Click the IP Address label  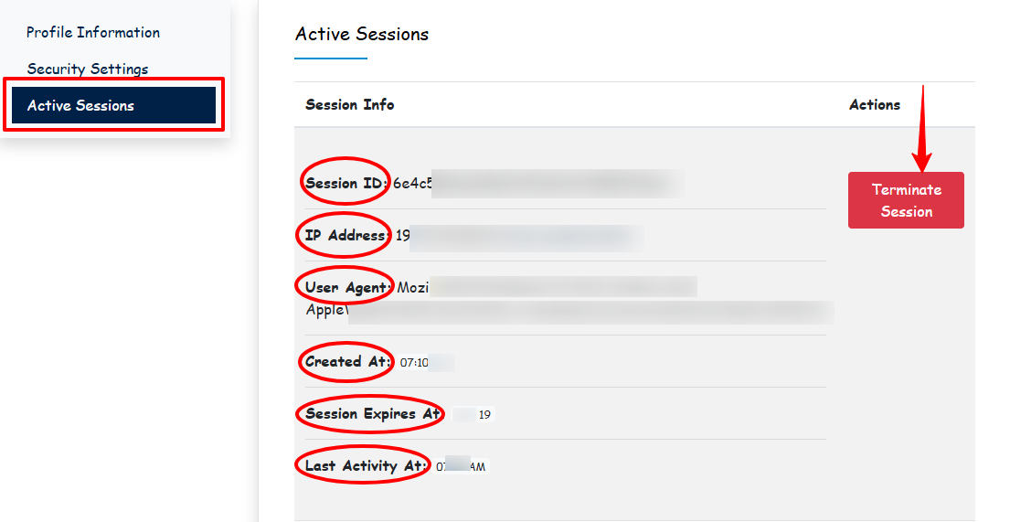[x=346, y=236]
